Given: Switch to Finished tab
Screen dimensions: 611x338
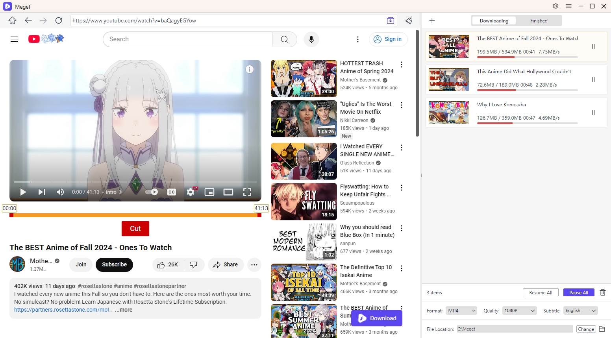Looking at the screenshot, I should pyautogui.click(x=539, y=21).
